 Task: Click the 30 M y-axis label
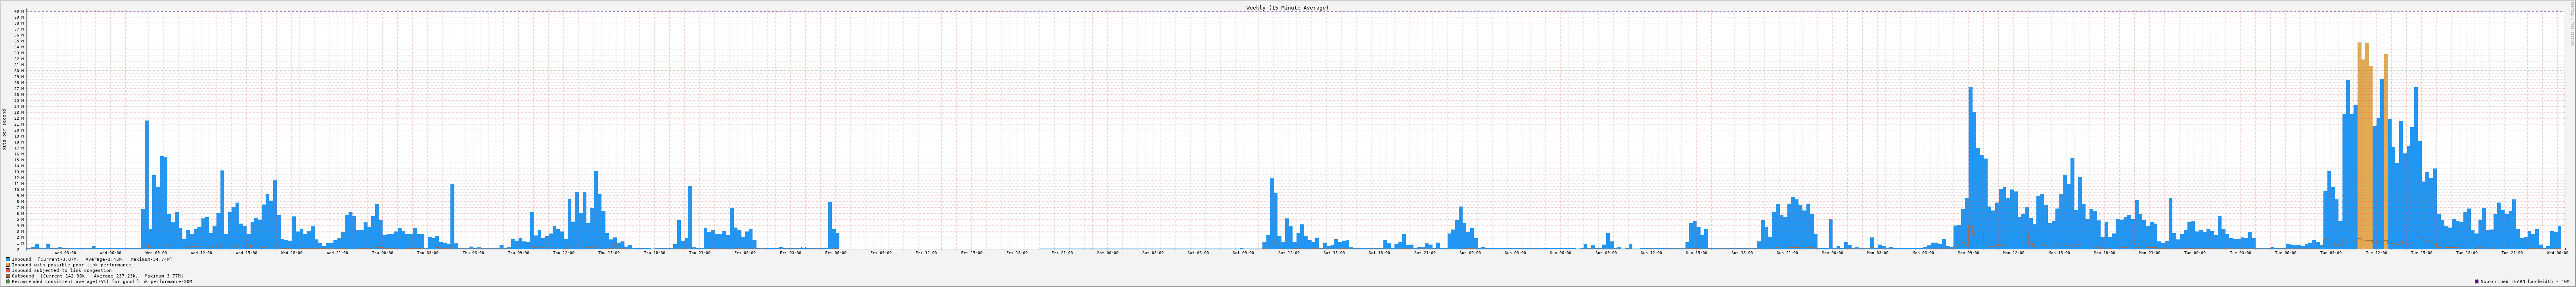point(18,71)
